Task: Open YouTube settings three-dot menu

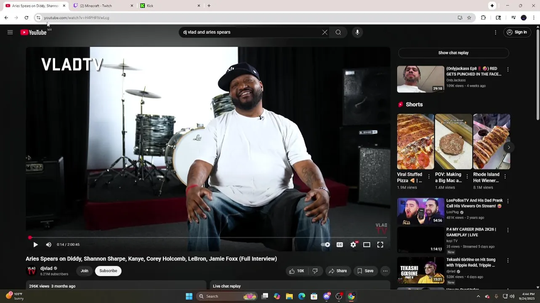Action: pyautogui.click(x=495, y=32)
